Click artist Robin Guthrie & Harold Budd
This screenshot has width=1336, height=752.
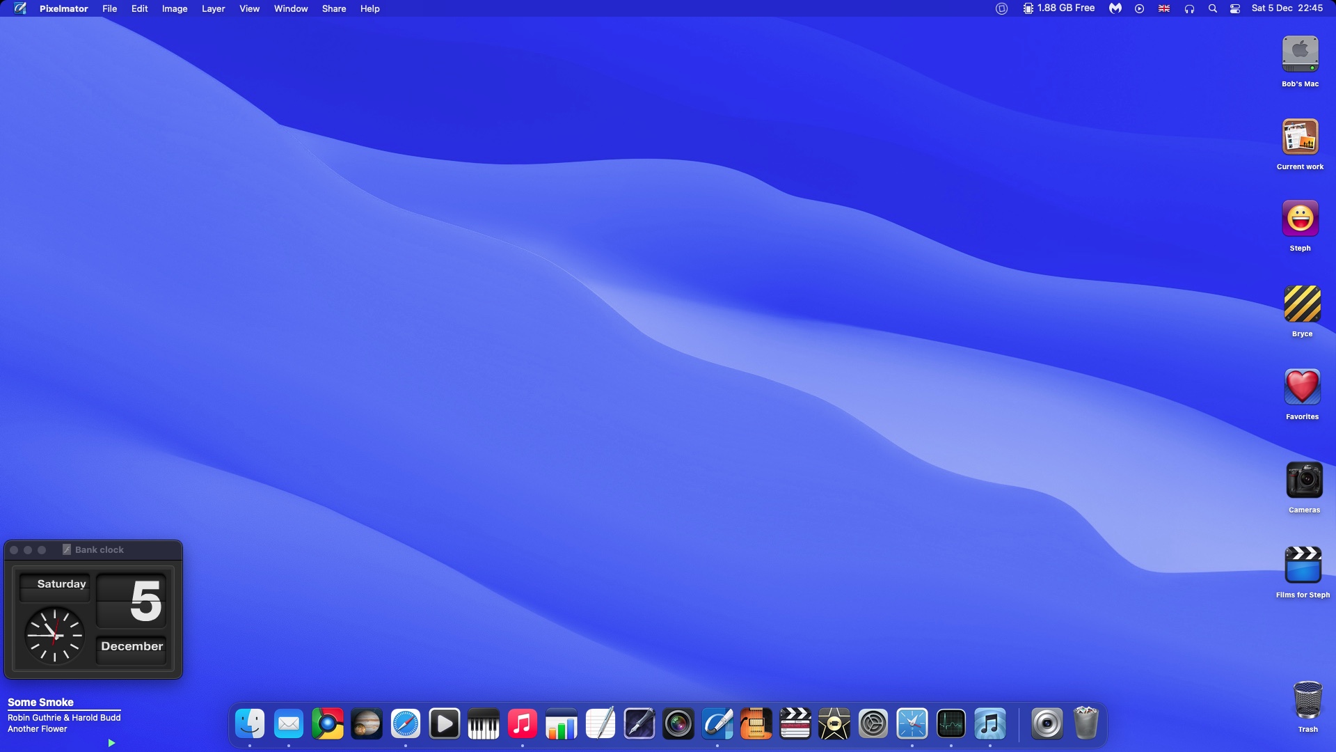coord(64,718)
